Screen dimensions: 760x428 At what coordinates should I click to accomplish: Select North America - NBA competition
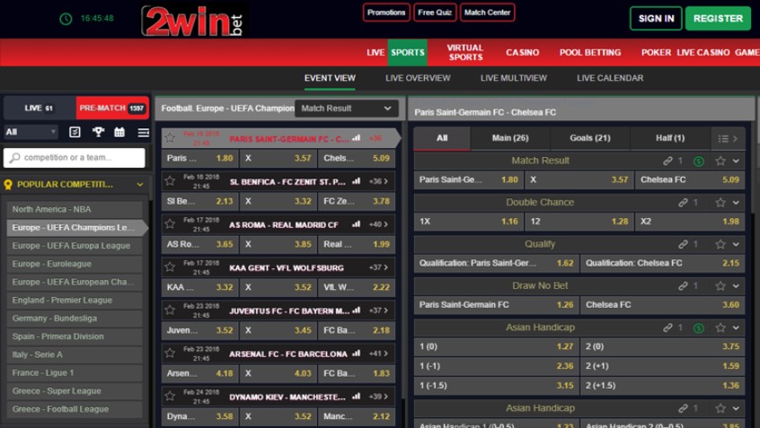(75, 209)
